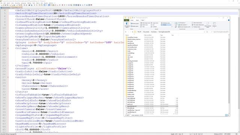Uncheck the File name extensions checkbox
The width and height of the screenshot is (240, 135).
pos(192,25)
